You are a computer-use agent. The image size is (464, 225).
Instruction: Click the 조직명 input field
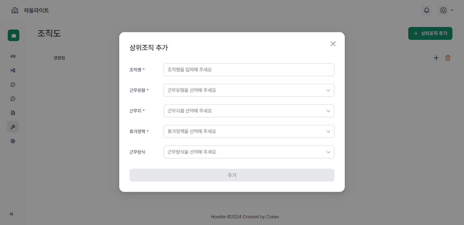tap(249, 70)
